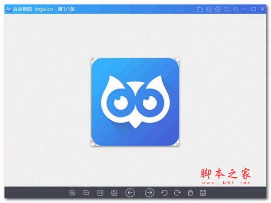Click the title text 'logo.ico - 第1/1张'
The height and width of the screenshot is (203, 271).
55,9
